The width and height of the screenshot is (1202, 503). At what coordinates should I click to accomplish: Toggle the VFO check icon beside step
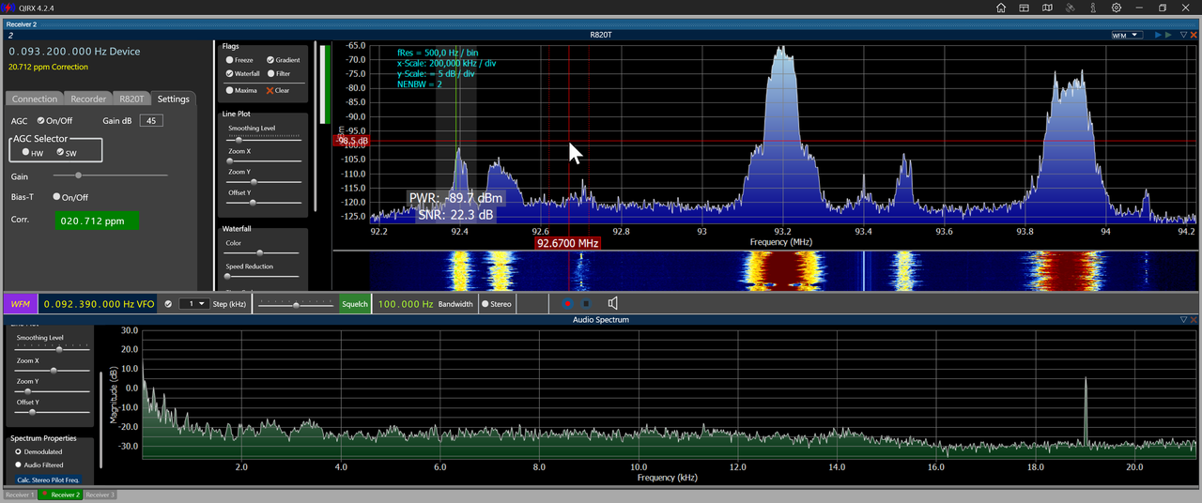(168, 304)
